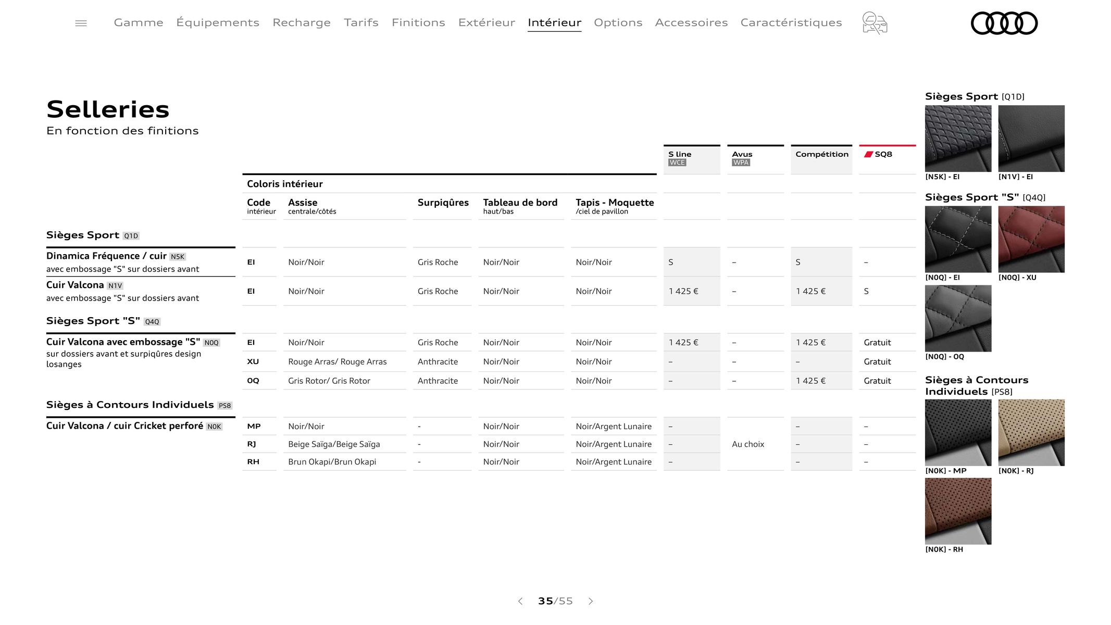This screenshot has width=1111, height=625.
Task: Click the S line WCE column header
Action: point(692,158)
